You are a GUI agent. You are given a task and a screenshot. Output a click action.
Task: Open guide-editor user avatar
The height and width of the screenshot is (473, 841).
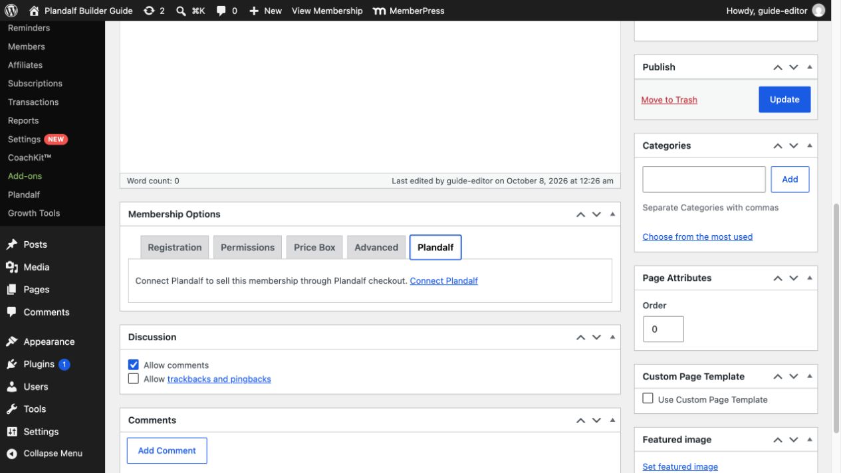click(x=818, y=11)
